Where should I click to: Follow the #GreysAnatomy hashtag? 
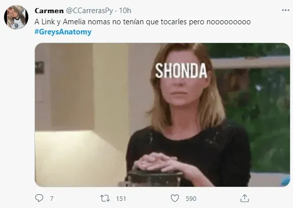tap(63, 32)
